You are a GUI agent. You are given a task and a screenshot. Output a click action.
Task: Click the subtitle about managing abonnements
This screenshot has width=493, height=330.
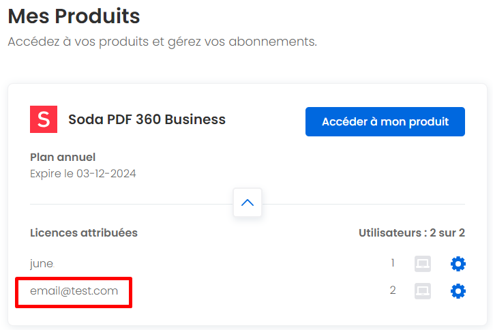pos(162,42)
